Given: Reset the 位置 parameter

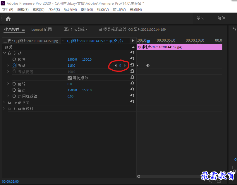Looking at the screenshot, I should tap(132, 59).
